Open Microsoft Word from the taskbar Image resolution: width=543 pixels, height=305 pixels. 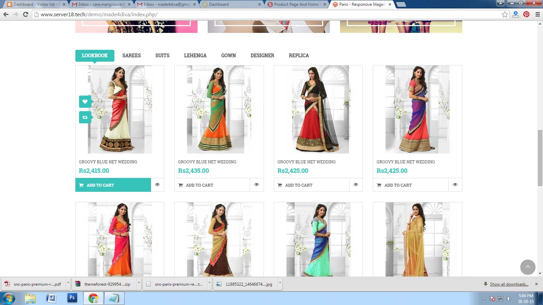pyautogui.click(x=51, y=298)
